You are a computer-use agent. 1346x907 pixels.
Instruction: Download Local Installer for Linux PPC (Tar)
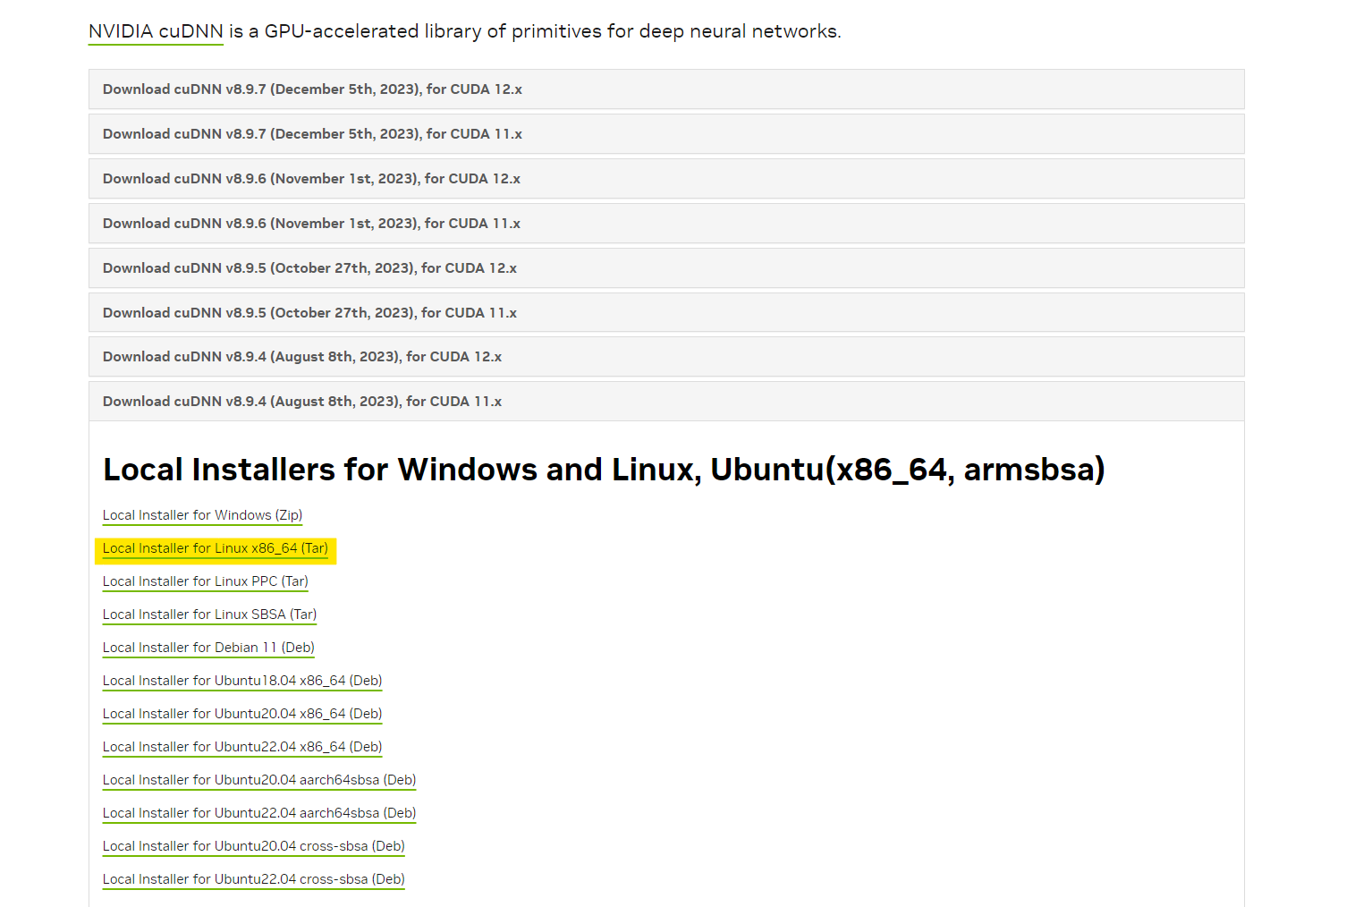[206, 581]
